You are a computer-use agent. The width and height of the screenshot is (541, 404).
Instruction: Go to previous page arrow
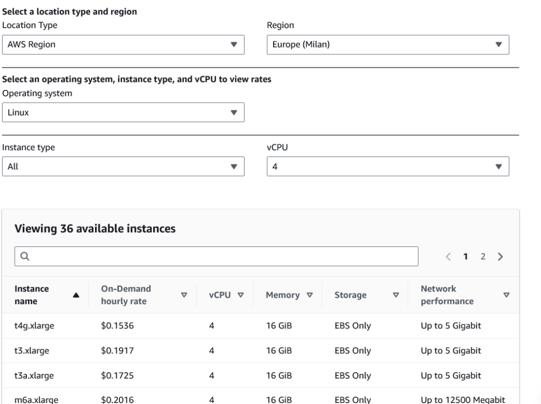tap(448, 256)
